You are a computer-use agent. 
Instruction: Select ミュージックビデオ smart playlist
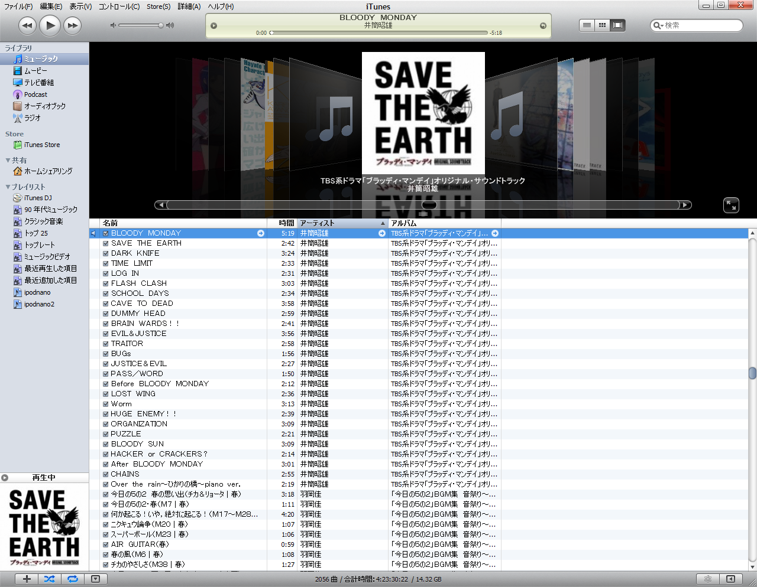44,257
